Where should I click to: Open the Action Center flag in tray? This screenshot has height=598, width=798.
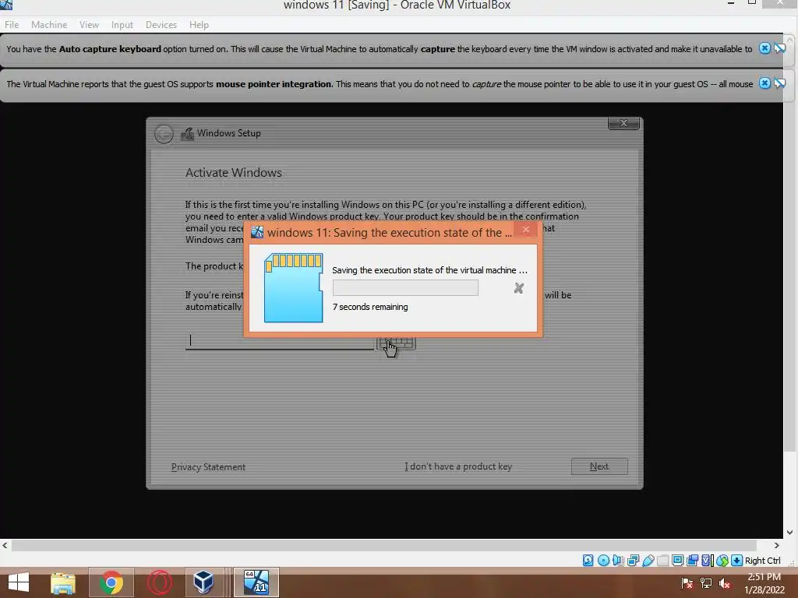coord(687,583)
